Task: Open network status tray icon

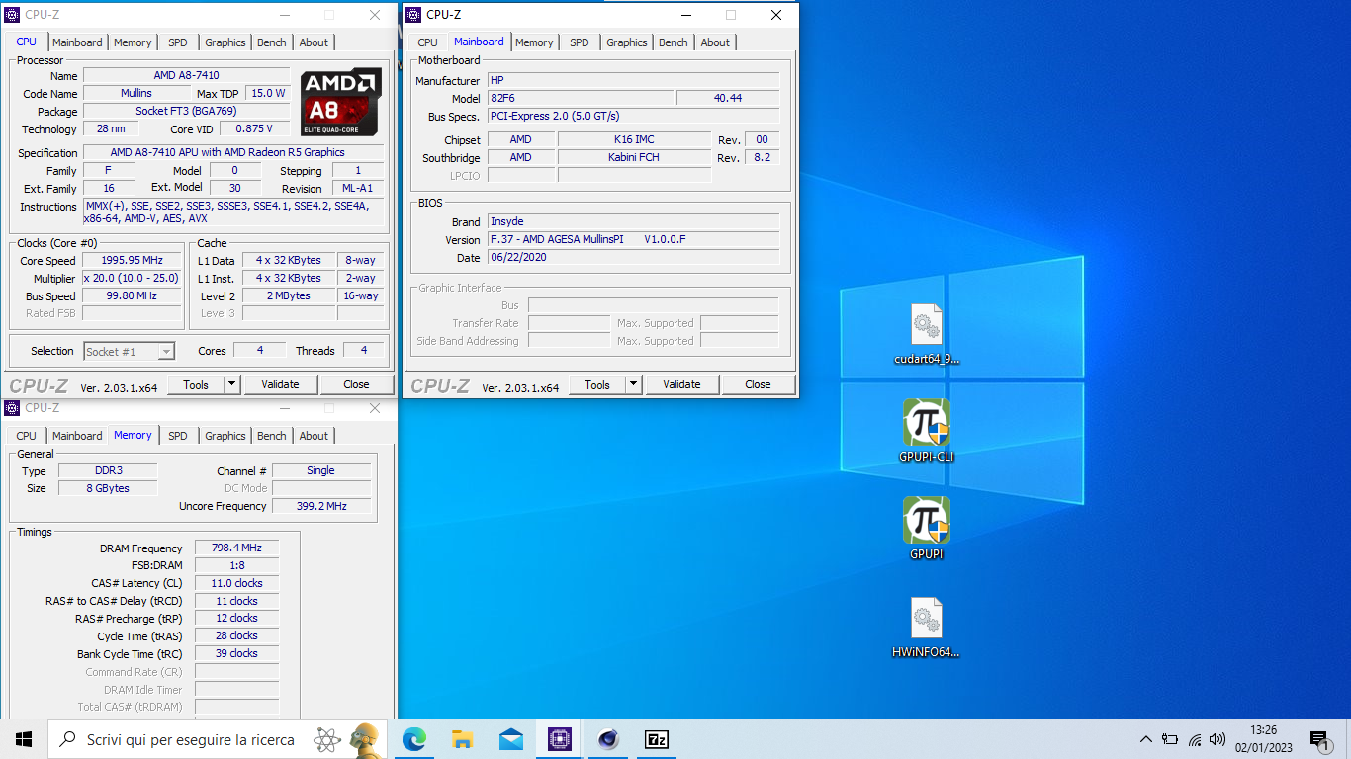Action: tap(1195, 739)
